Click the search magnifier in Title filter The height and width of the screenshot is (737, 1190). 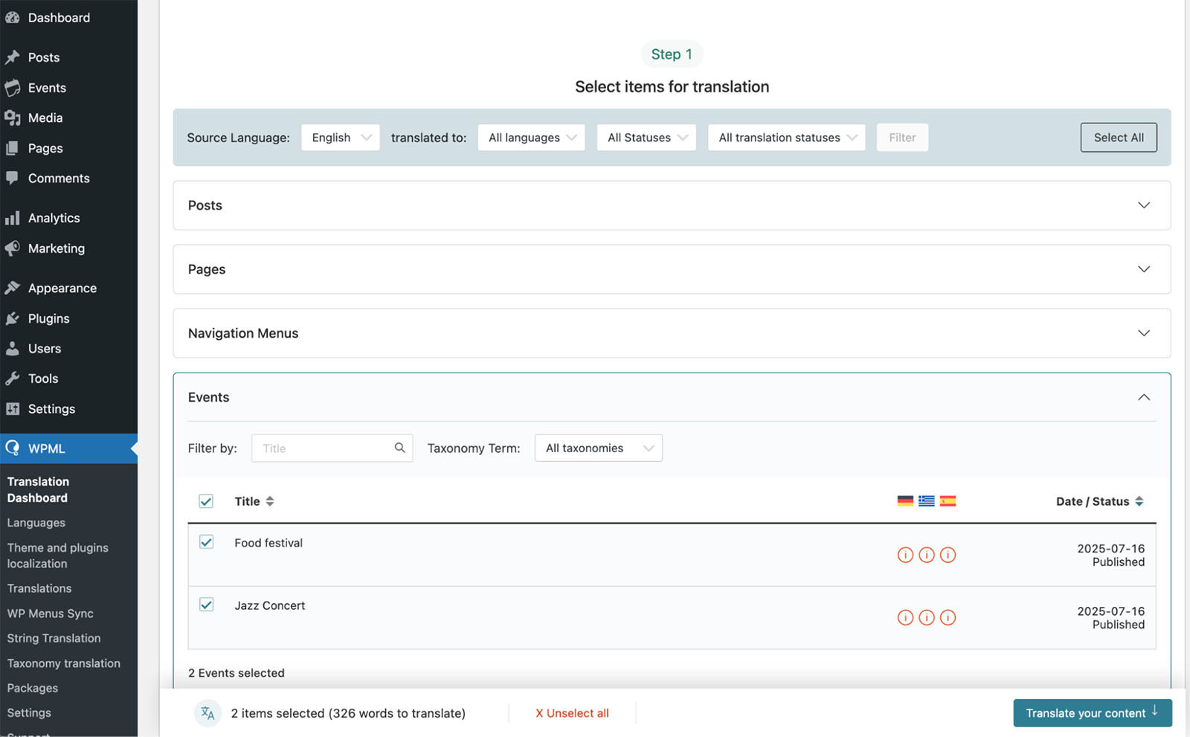click(x=399, y=448)
